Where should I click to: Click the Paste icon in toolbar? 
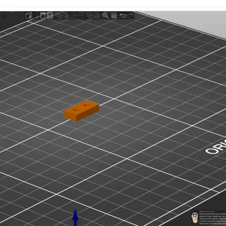66,16
